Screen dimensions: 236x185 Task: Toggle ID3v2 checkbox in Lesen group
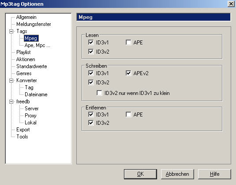point(91,51)
